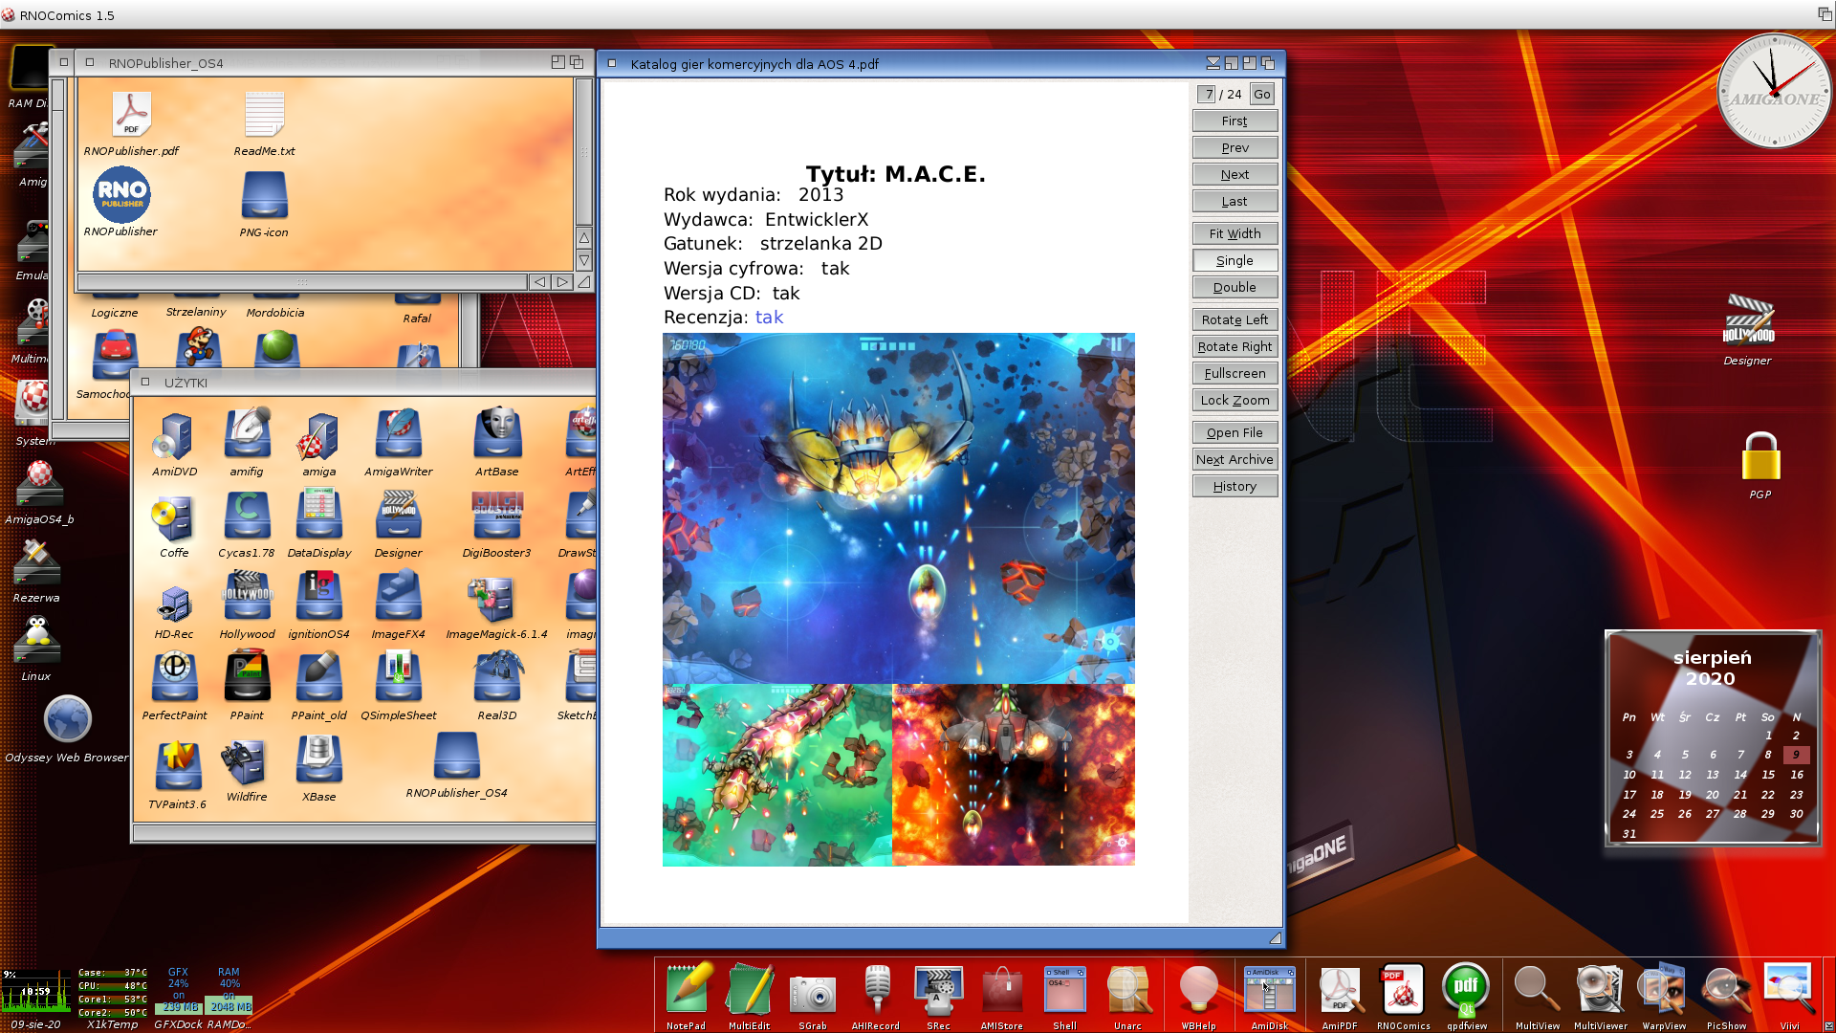The image size is (1836, 1033).
Task: Open WBHelp lightbulb icon
Action: (1198, 990)
